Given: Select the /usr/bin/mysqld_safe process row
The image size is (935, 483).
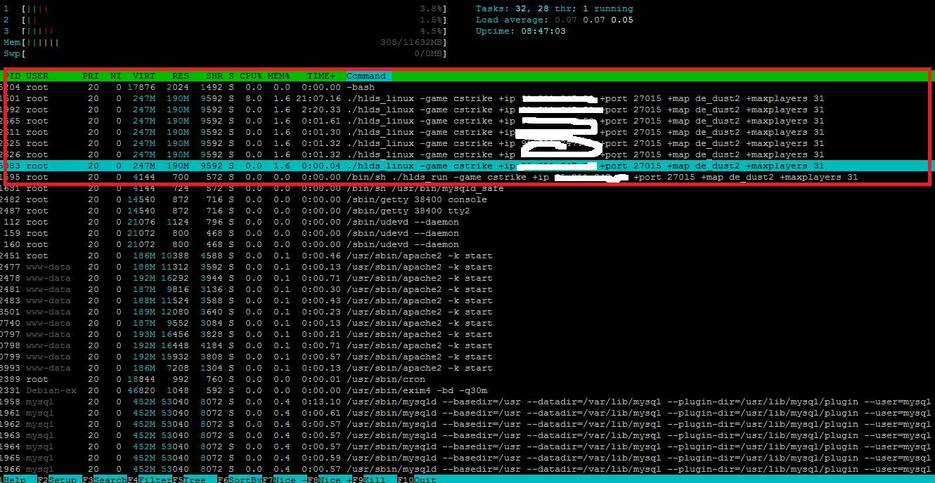Looking at the screenshot, I should pyautogui.click(x=468, y=188).
